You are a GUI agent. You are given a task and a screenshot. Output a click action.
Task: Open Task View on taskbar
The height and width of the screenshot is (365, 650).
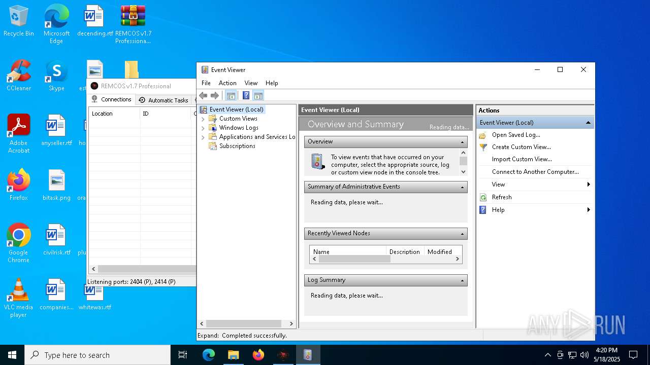[x=183, y=355]
